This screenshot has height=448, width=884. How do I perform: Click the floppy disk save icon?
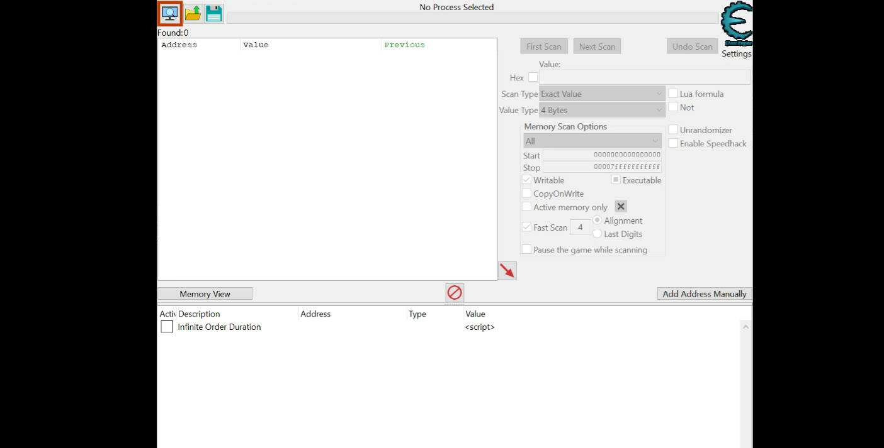214,13
